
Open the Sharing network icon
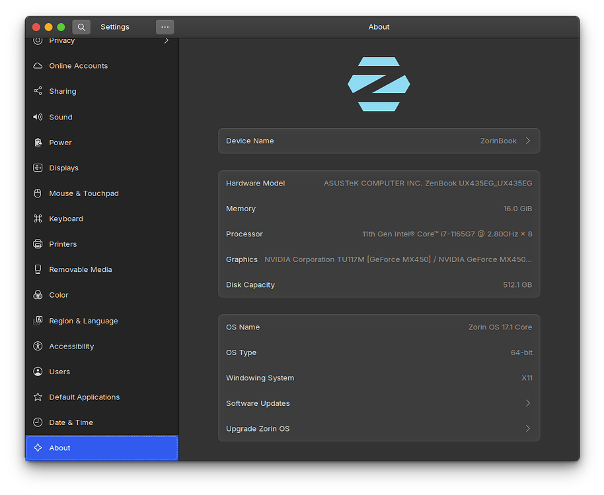38,91
